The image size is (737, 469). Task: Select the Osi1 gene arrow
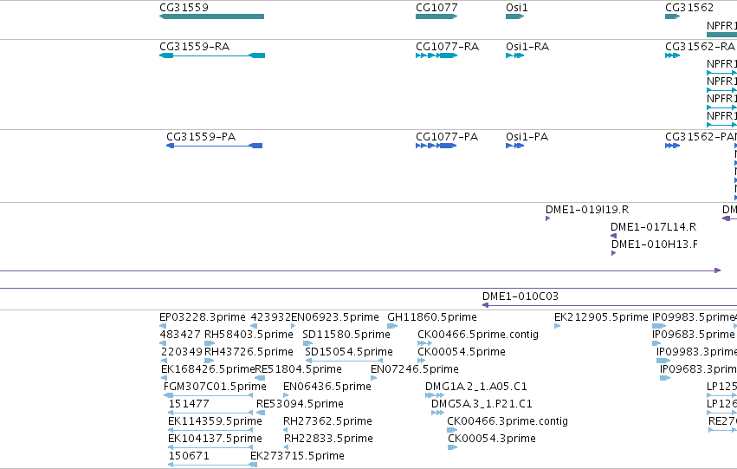(x=514, y=16)
